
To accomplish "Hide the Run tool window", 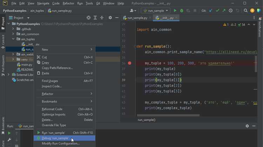I will [254, 126].
